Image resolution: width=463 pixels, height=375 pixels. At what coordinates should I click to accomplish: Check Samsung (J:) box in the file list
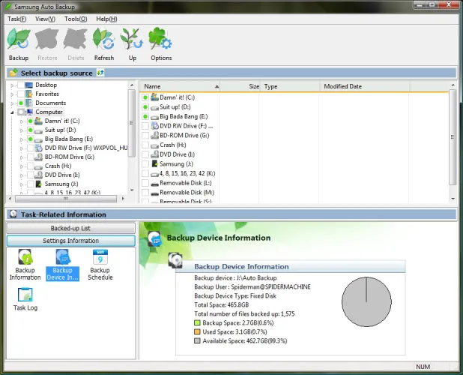tap(145, 163)
